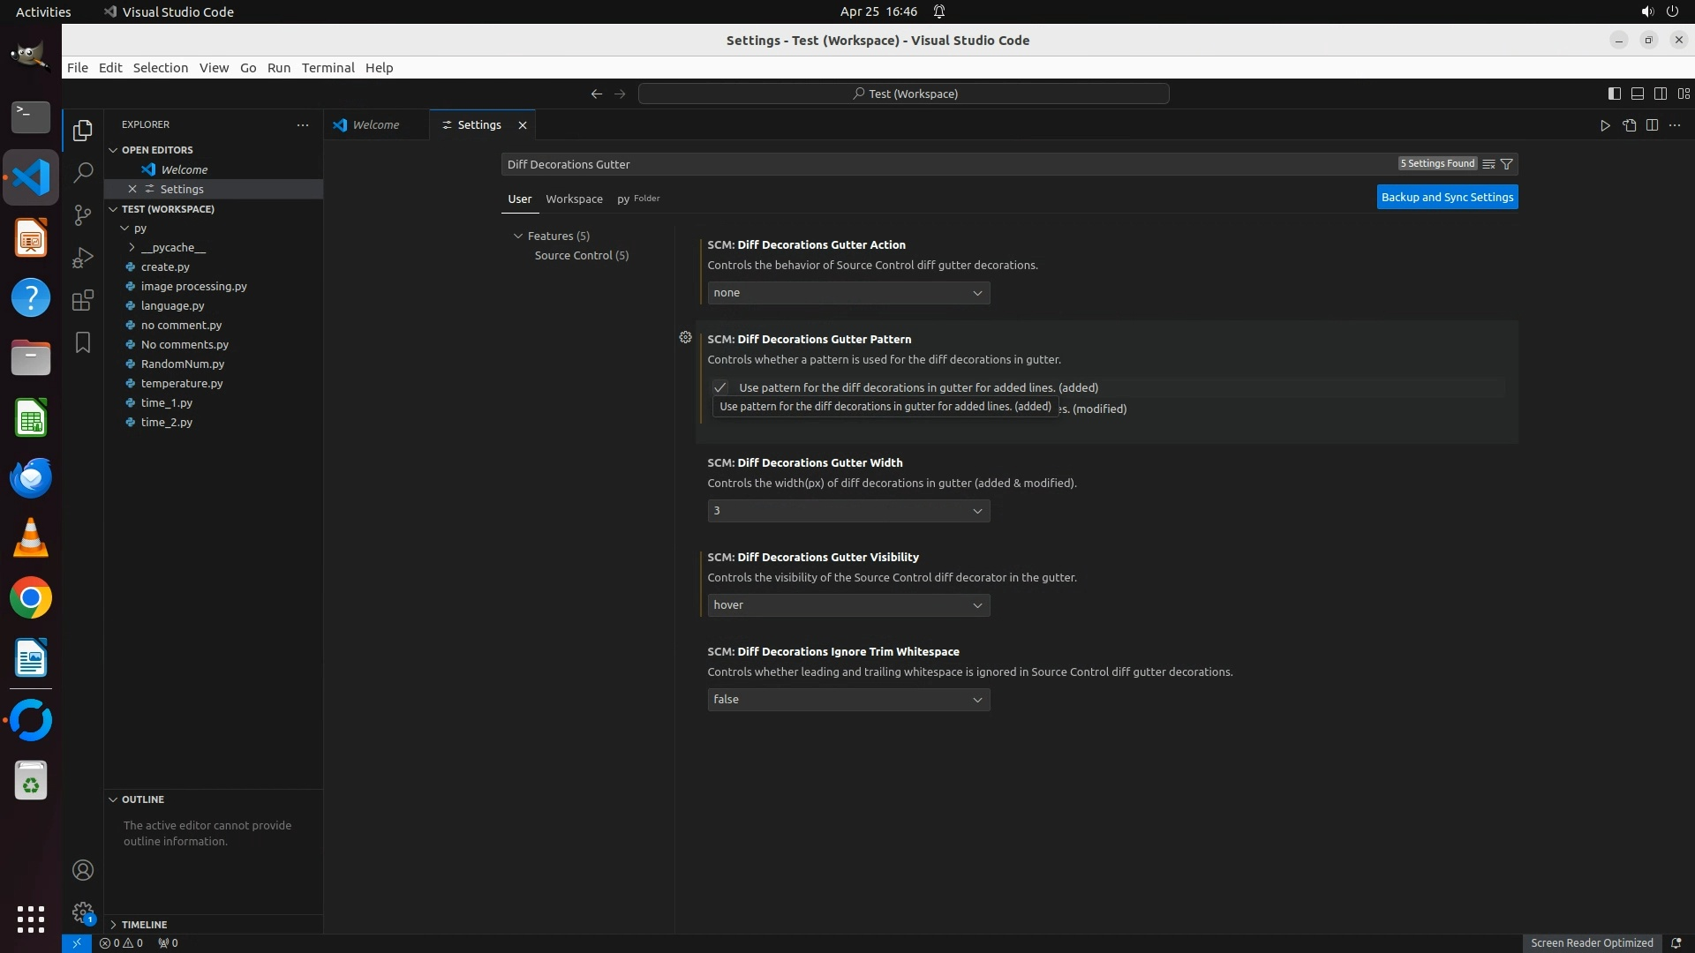Uncheck pattern for added lines checkbox

point(720,387)
